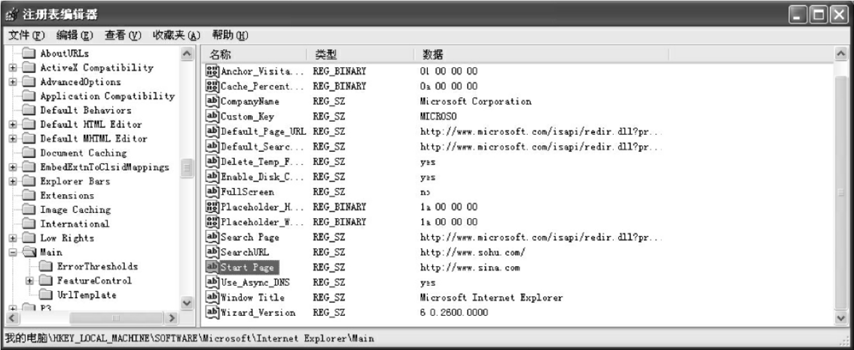The width and height of the screenshot is (854, 350).
Task: Collapse the Main key
Action: coord(12,252)
